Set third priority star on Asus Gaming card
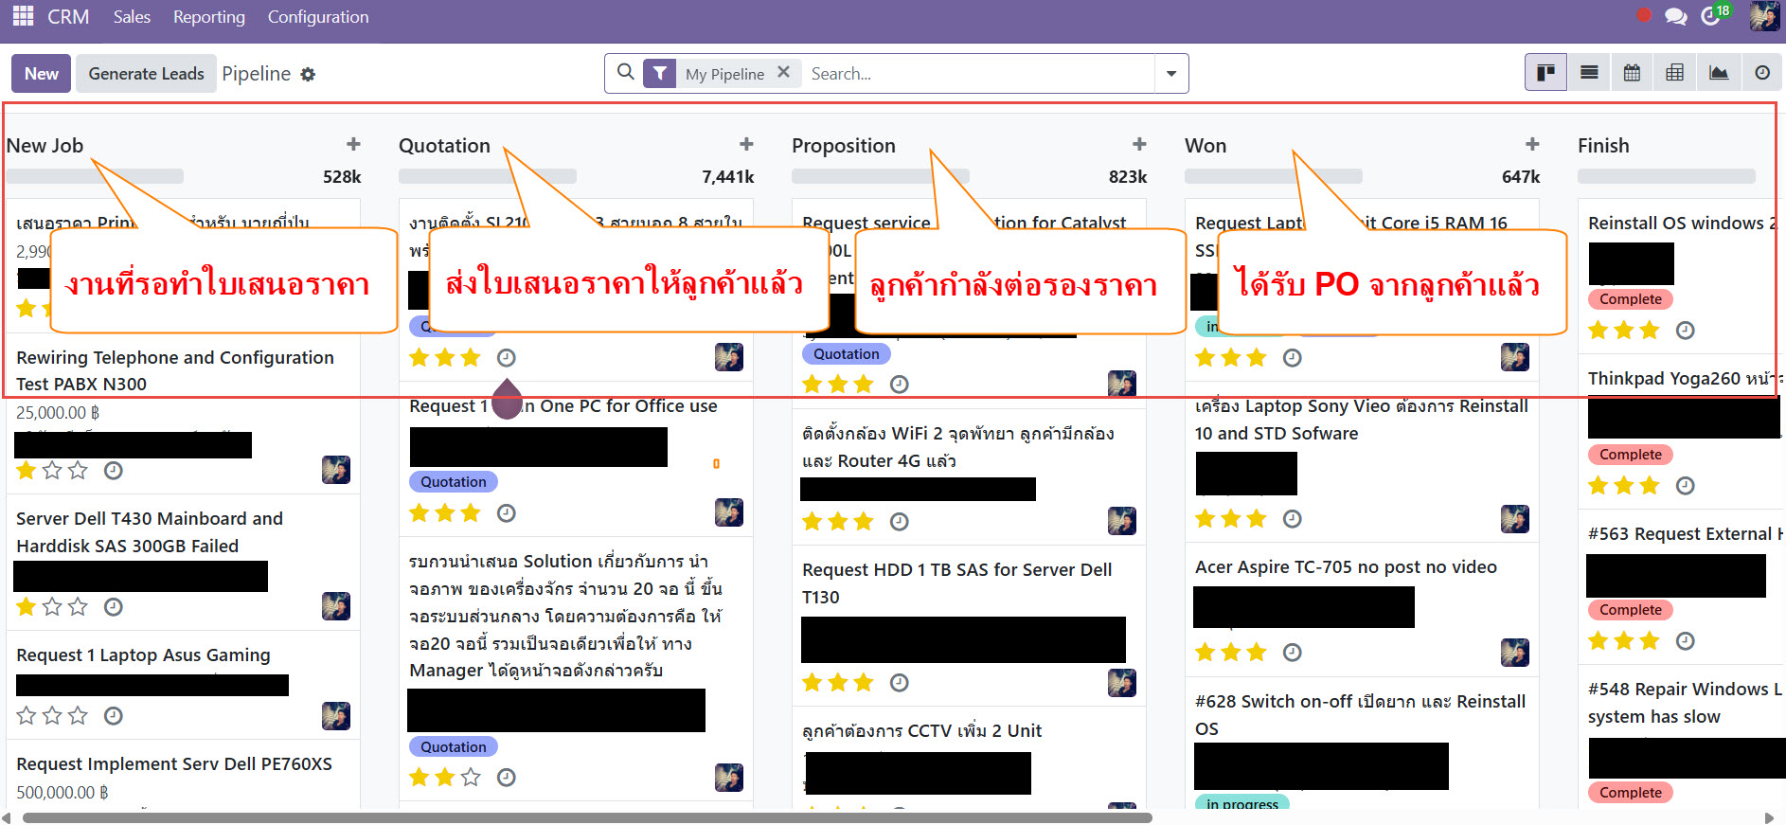The image size is (1786, 825). [78, 716]
